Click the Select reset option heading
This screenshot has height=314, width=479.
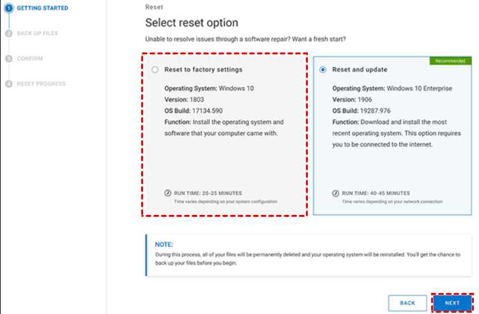click(192, 23)
